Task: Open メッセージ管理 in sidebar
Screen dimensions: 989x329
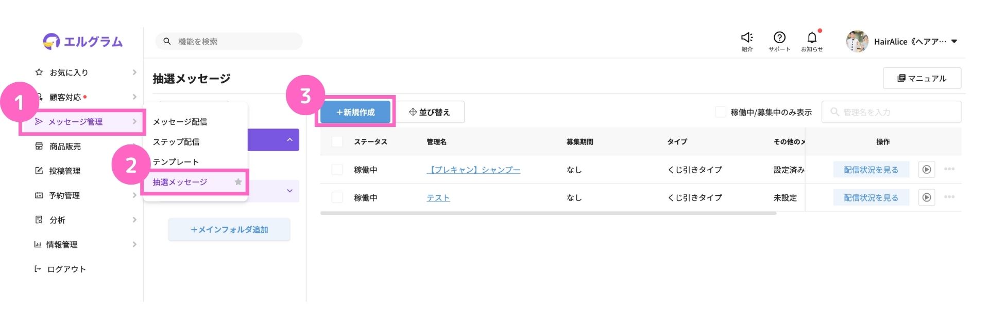Action: 82,122
